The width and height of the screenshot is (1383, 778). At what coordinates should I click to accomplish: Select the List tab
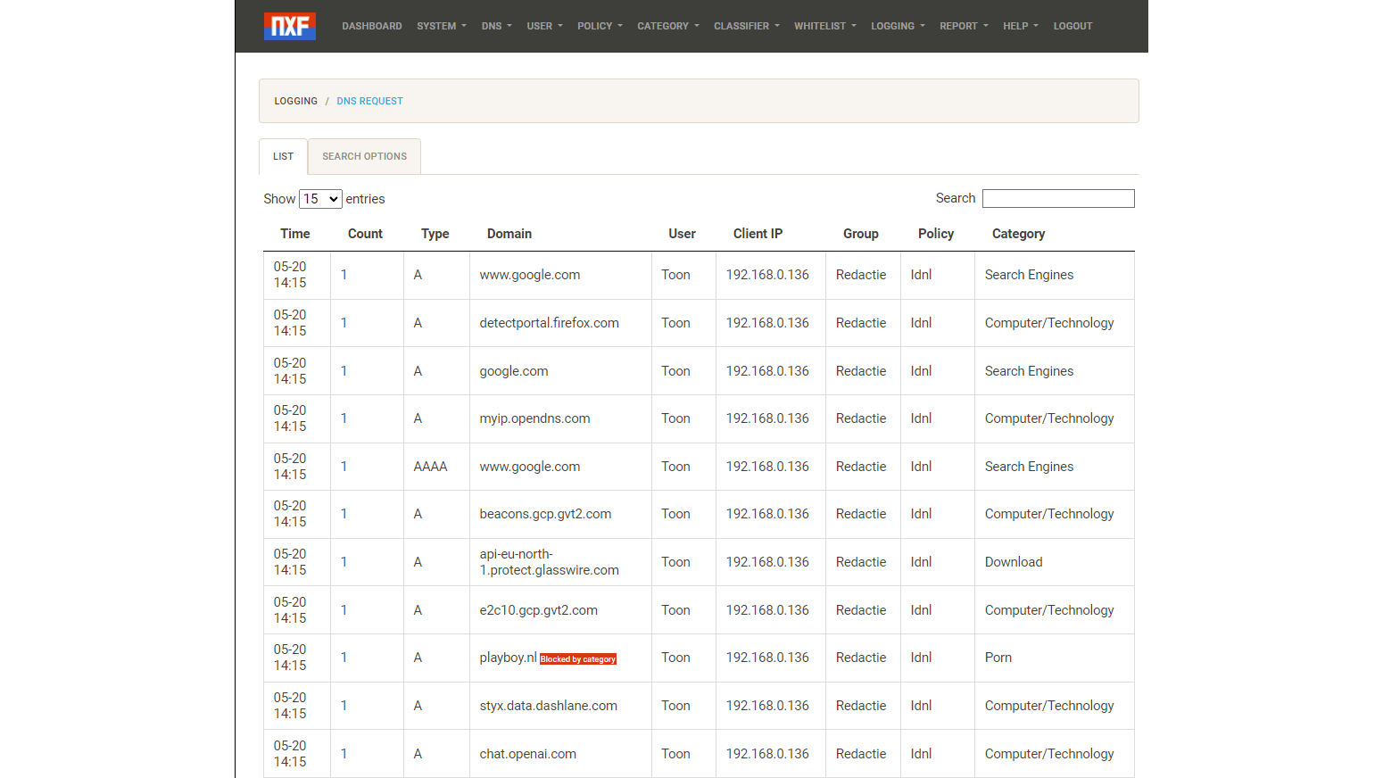(x=283, y=156)
